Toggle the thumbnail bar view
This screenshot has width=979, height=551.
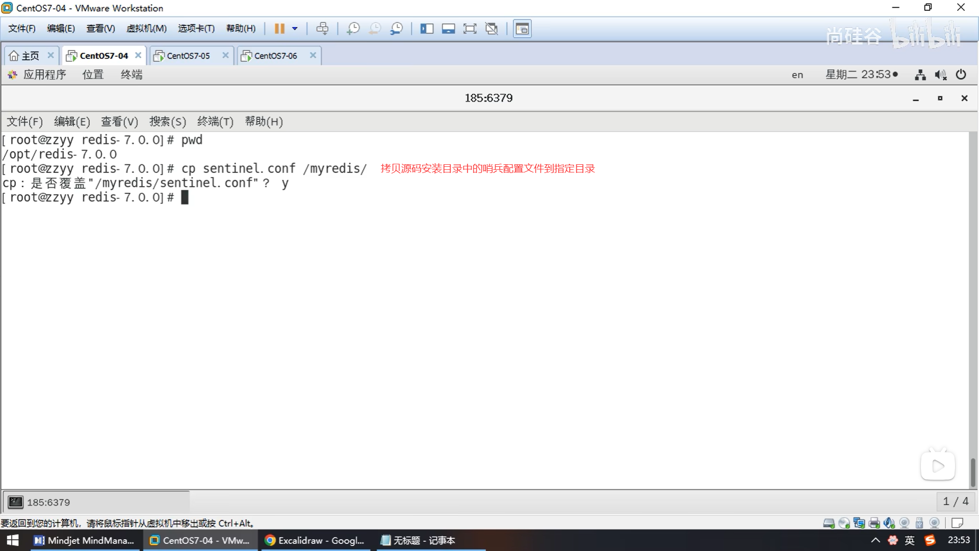(x=448, y=29)
